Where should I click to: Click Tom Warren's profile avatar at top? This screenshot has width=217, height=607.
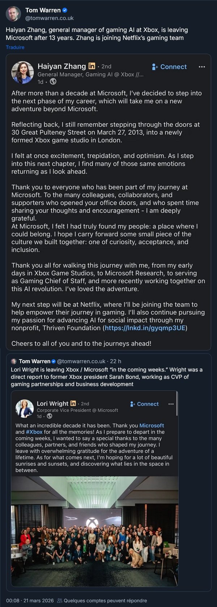coord(13,14)
